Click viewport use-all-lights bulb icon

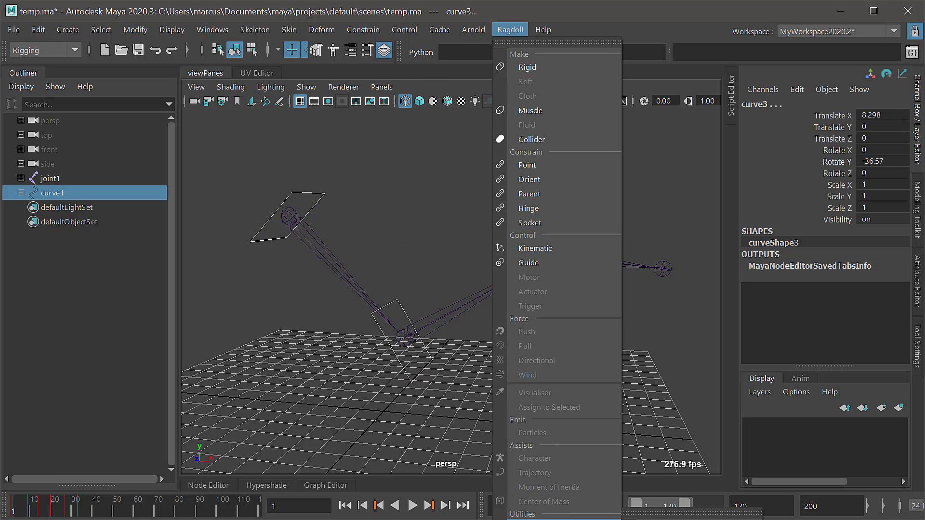point(475,101)
